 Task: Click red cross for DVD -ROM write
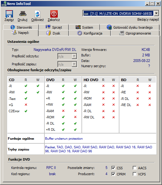75,117
